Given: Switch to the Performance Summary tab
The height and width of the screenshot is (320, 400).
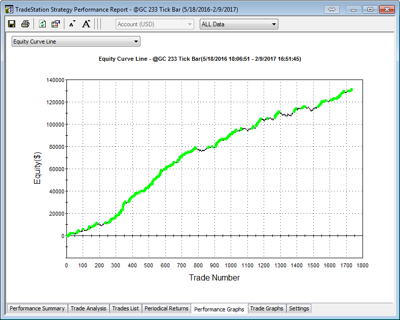Looking at the screenshot, I should (x=37, y=308).
